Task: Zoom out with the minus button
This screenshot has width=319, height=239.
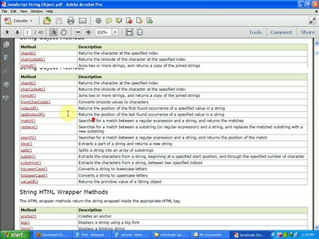Action: point(78,32)
